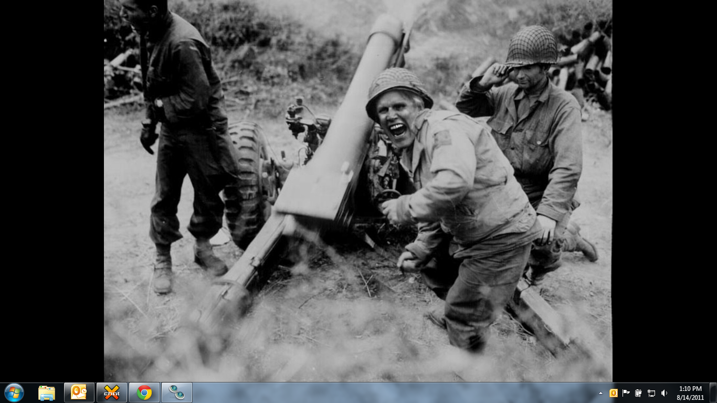Screen dimensions: 717x403
Task: Open Action Center flag icon
Action: click(626, 393)
